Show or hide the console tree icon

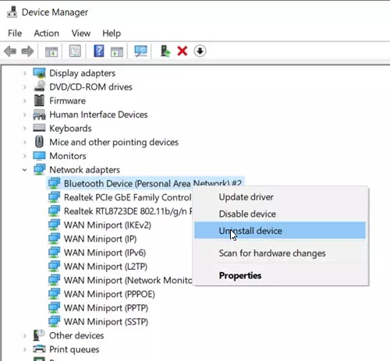(x=51, y=51)
